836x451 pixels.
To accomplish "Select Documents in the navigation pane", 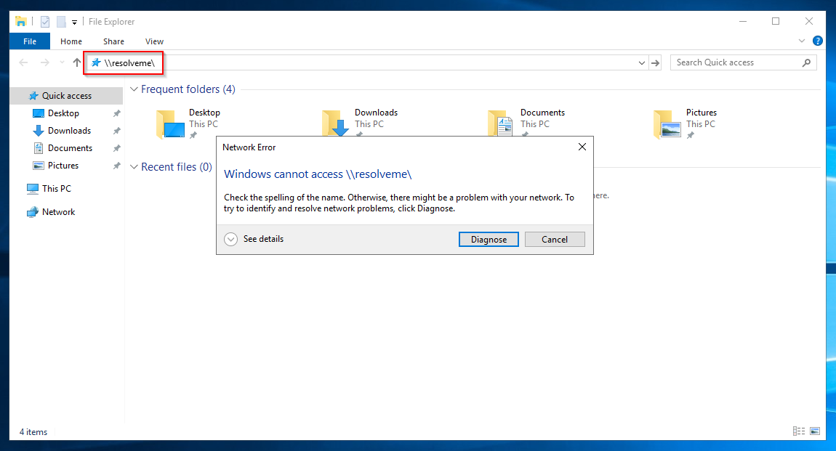I will 70,148.
